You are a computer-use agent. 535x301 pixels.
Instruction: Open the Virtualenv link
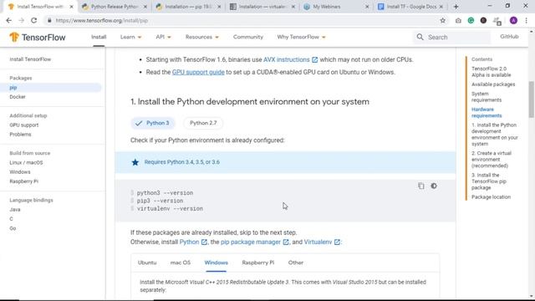coord(318,242)
